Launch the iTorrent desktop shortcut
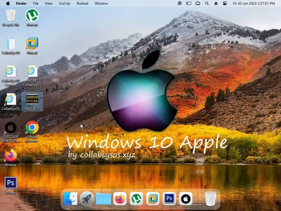The height and width of the screenshot is (211, 281). click(32, 18)
